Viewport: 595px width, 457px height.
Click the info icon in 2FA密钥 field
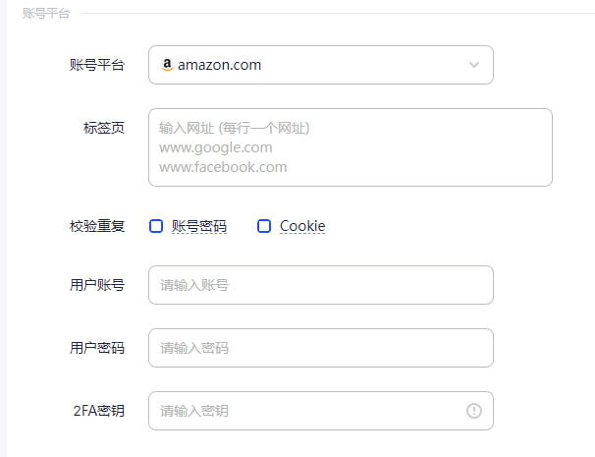coord(474,411)
